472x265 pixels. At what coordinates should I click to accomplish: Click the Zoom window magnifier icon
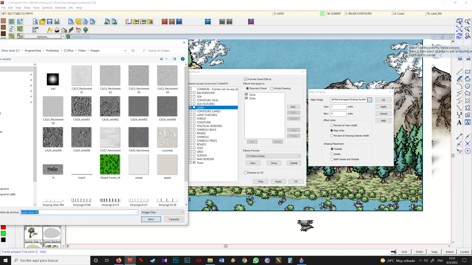tap(459, 21)
